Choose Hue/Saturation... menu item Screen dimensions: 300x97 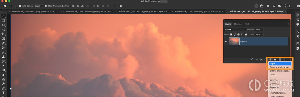point(280,93)
